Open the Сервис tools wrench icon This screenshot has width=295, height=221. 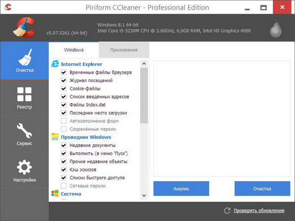[x=24, y=131]
